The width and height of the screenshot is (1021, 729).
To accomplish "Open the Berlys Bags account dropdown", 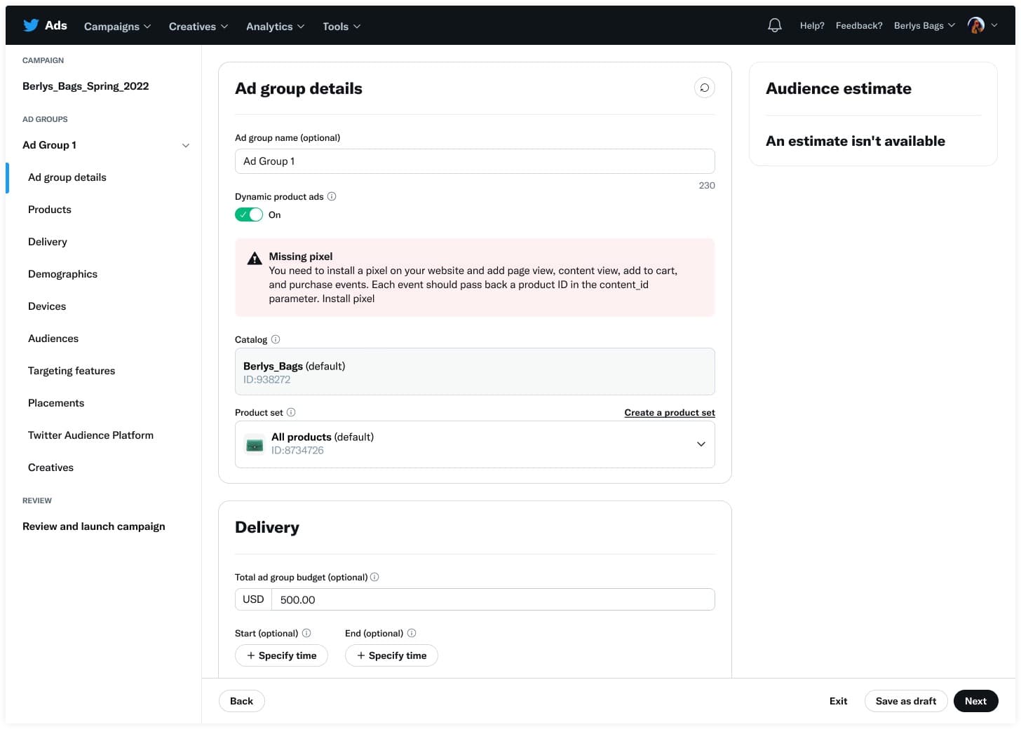I will (923, 25).
